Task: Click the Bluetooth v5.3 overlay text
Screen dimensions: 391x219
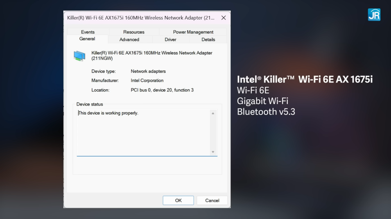Action: point(266,112)
